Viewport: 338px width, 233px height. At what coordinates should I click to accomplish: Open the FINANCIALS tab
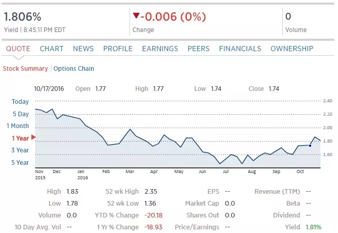[240, 49]
